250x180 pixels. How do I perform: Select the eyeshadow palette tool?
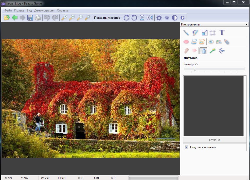pyautogui.click(x=219, y=42)
